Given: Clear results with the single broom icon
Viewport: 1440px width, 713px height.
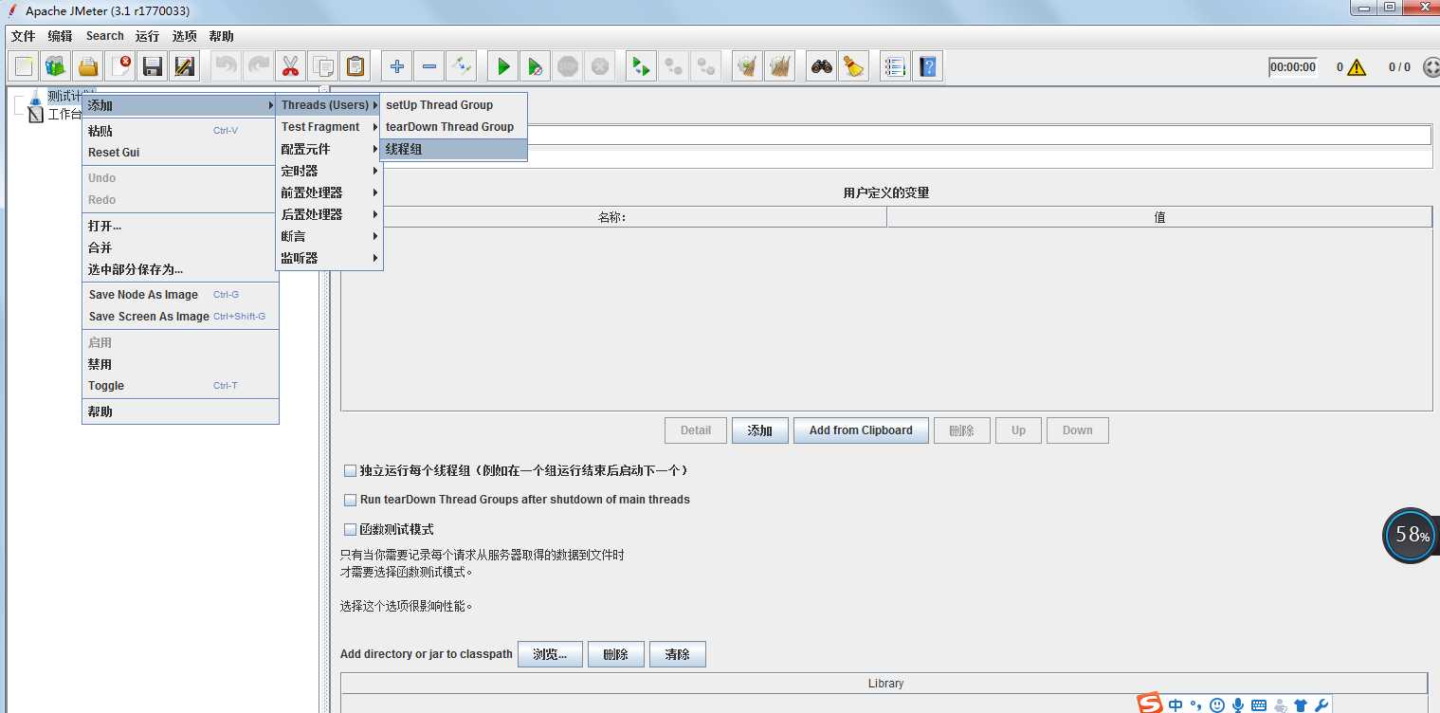Looking at the screenshot, I should click(x=748, y=66).
